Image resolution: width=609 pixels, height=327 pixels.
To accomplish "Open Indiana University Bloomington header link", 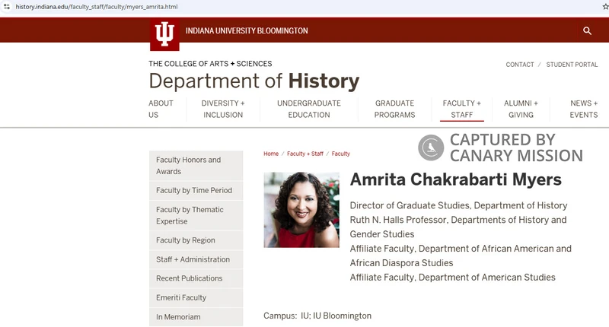I will 247,30.
